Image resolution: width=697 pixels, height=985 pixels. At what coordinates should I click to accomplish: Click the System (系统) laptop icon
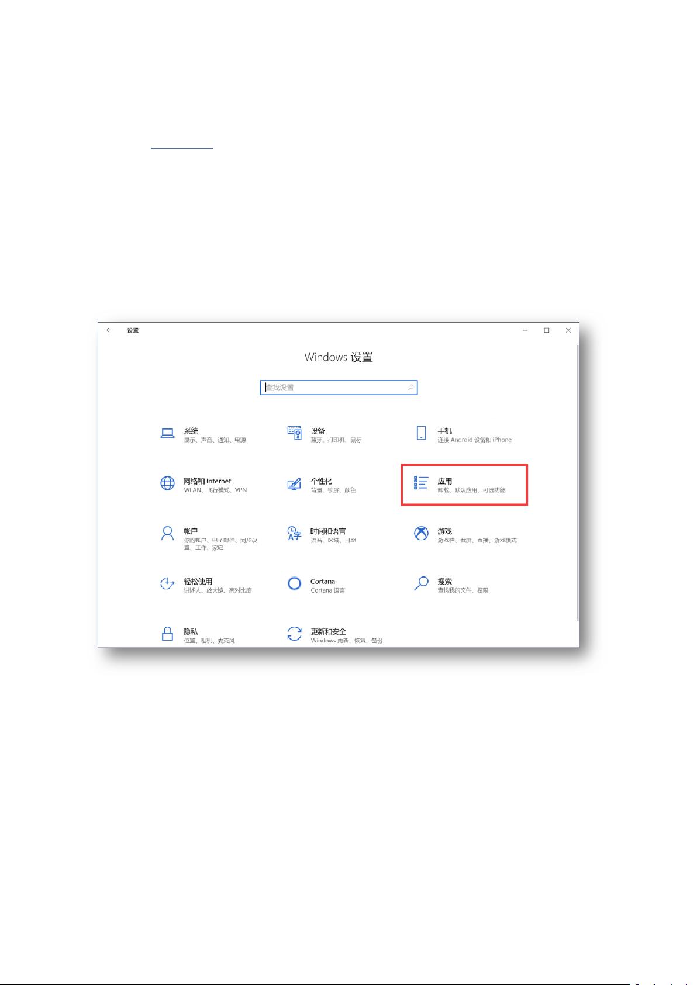coord(168,433)
